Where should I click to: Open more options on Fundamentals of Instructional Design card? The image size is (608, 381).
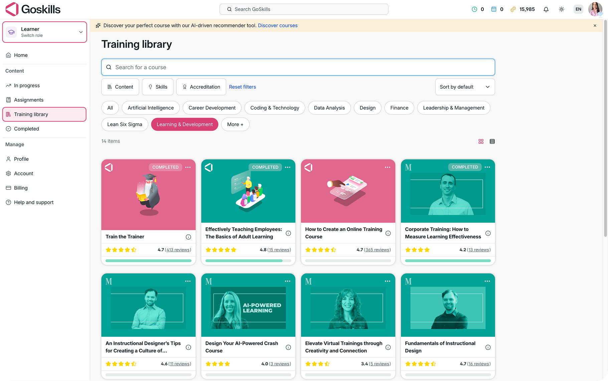tap(487, 281)
